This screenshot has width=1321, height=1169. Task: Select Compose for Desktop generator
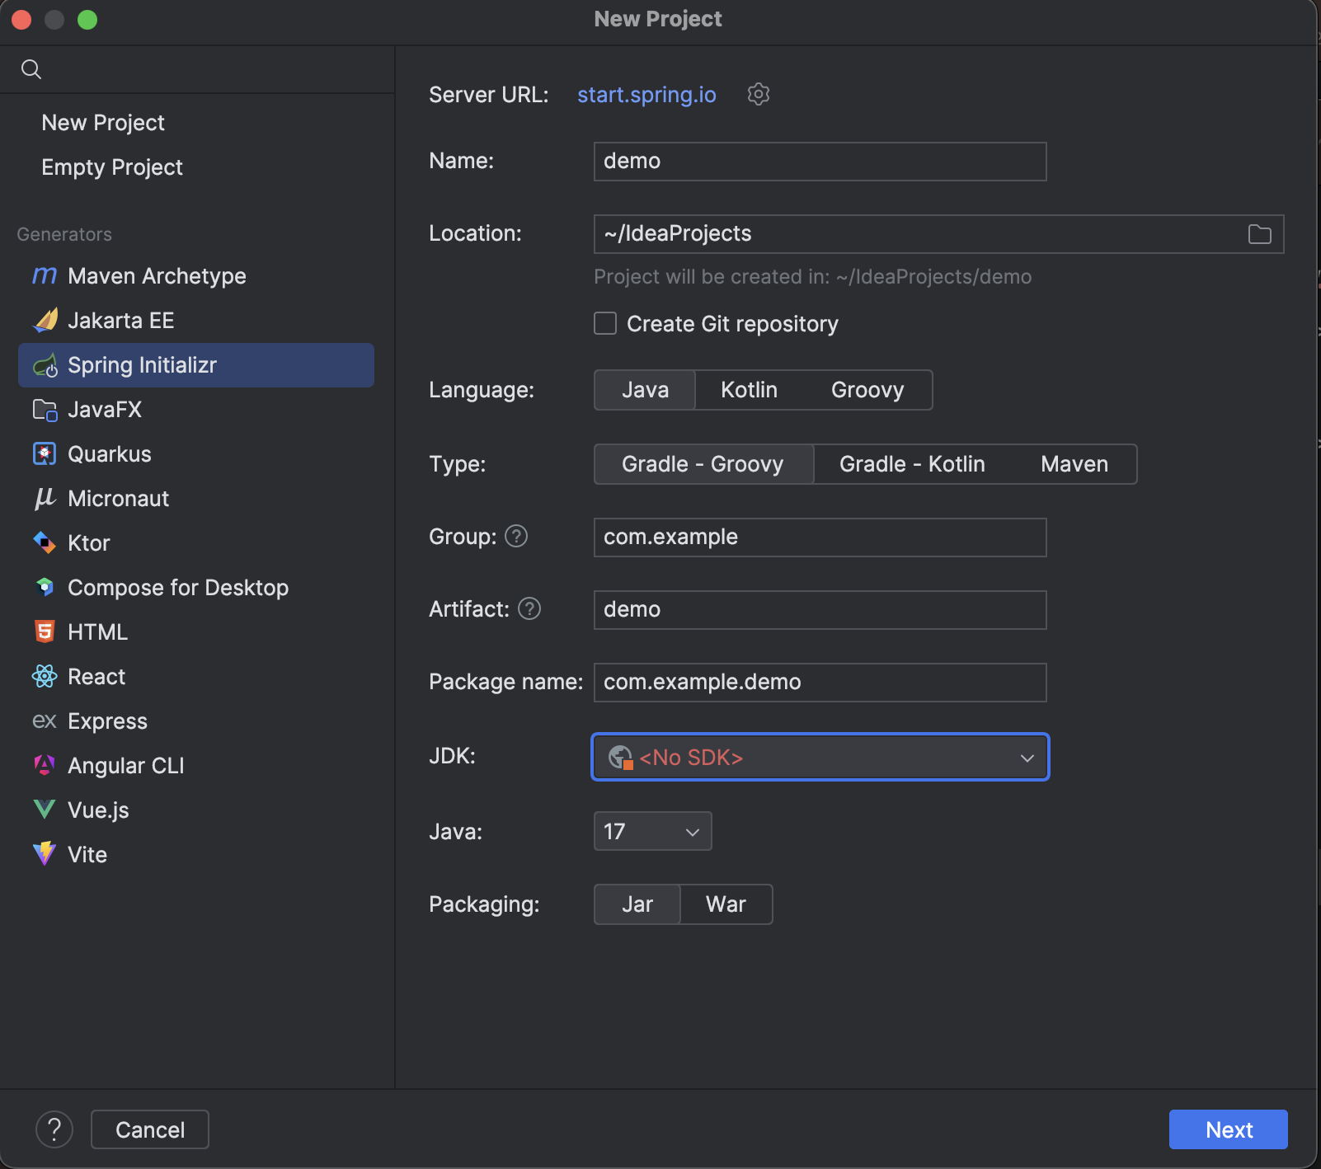pyautogui.click(x=178, y=588)
